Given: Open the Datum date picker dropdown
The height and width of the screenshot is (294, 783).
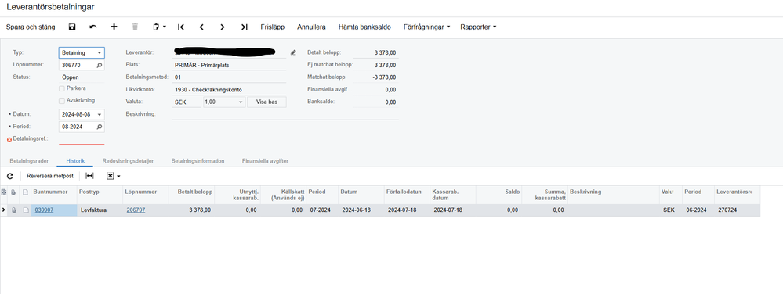Looking at the screenshot, I should pyautogui.click(x=100, y=114).
